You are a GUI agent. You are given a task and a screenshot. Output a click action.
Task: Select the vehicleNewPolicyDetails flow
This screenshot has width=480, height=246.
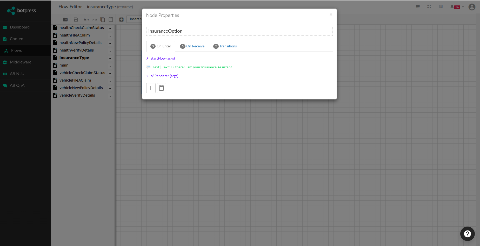(x=81, y=88)
